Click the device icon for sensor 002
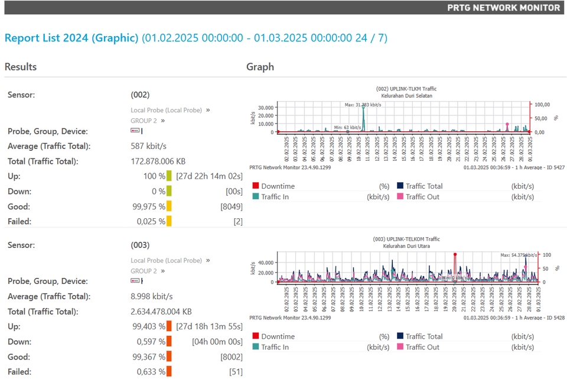This screenshot has width=567, height=382. [x=135, y=130]
